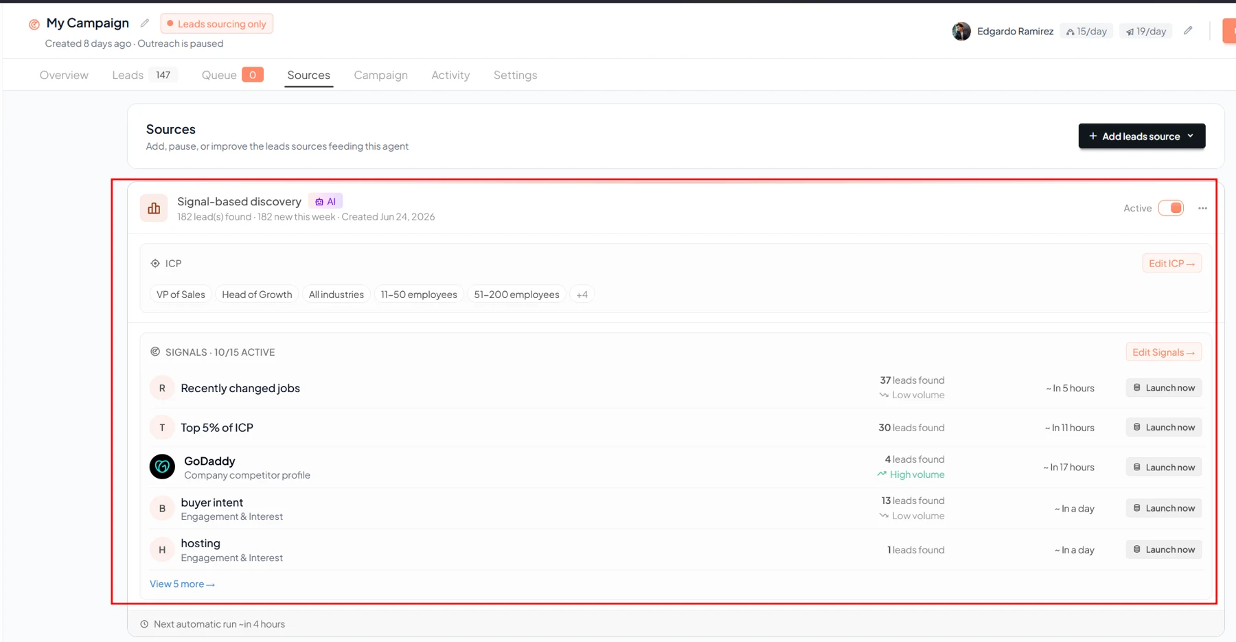
Task: Expand the View 5 more signals link
Action: pos(182,584)
